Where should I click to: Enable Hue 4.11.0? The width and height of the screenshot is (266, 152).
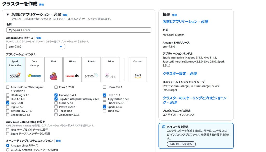coord(8,99)
